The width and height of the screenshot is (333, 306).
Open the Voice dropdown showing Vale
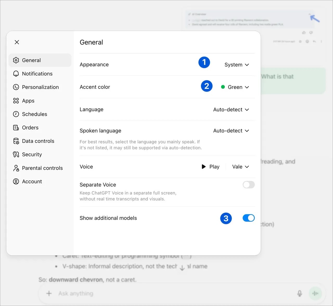click(240, 167)
